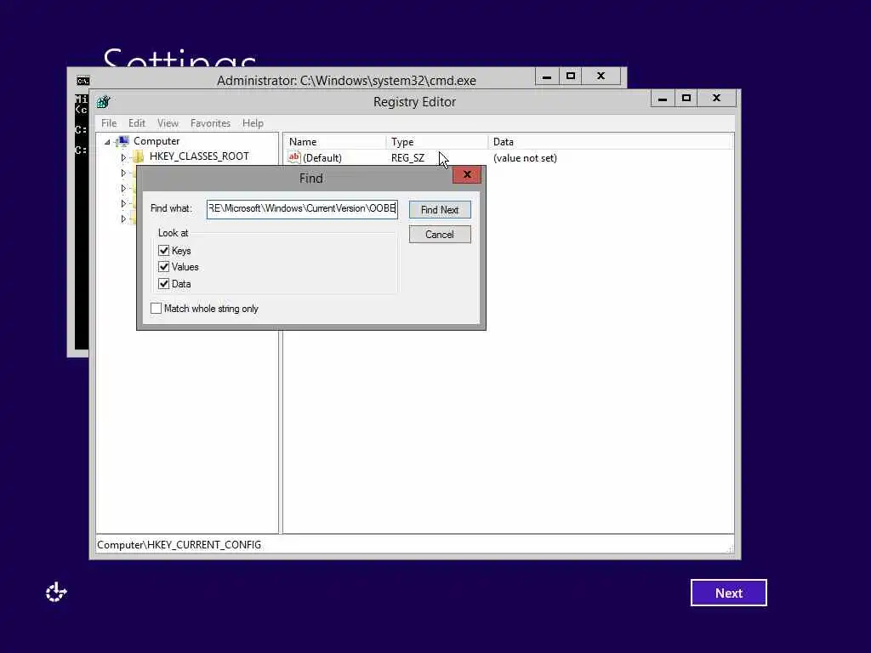
Task: Click the Type column header
Action: tap(437, 142)
